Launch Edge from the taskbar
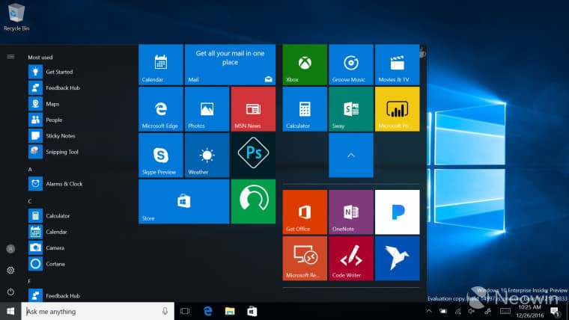The height and width of the screenshot is (320, 569). (x=207, y=311)
